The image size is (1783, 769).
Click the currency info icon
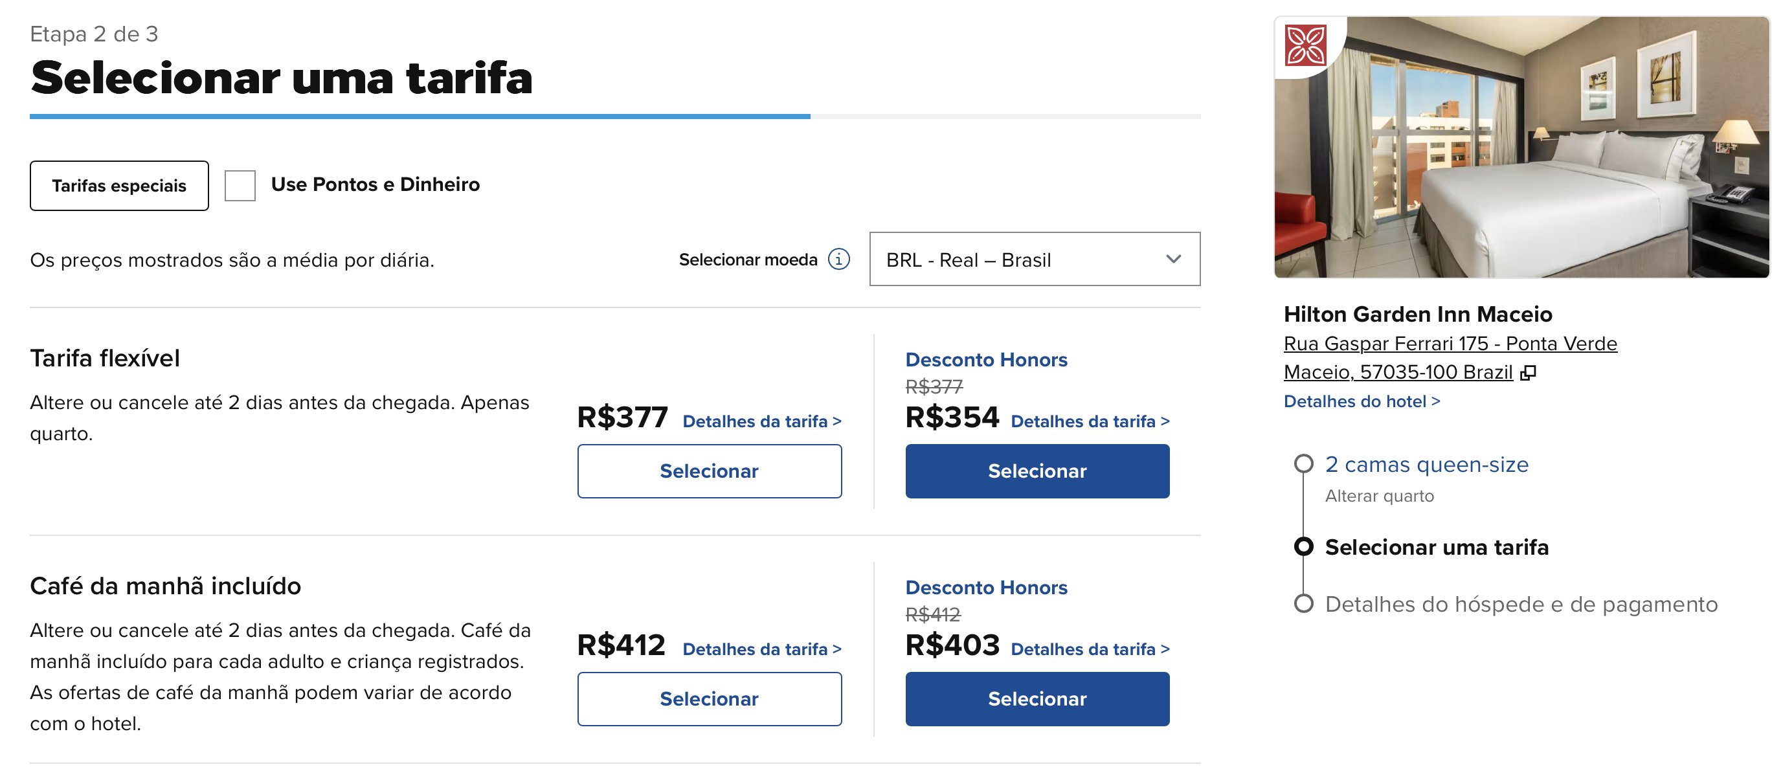pyautogui.click(x=838, y=260)
